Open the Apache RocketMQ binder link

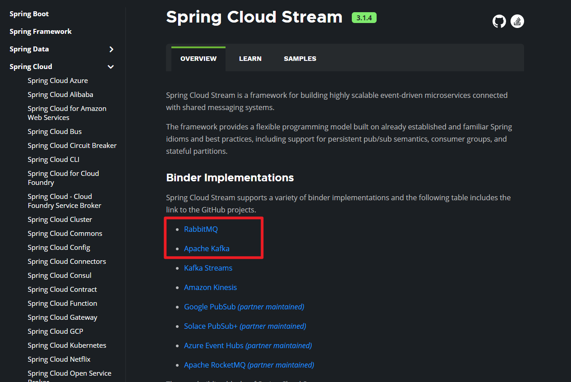tap(215, 365)
